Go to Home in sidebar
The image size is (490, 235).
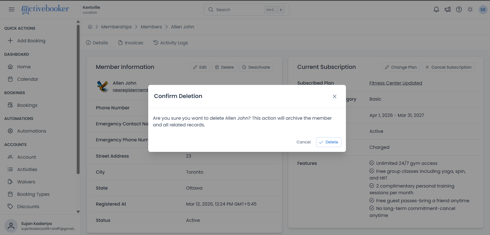24,67
